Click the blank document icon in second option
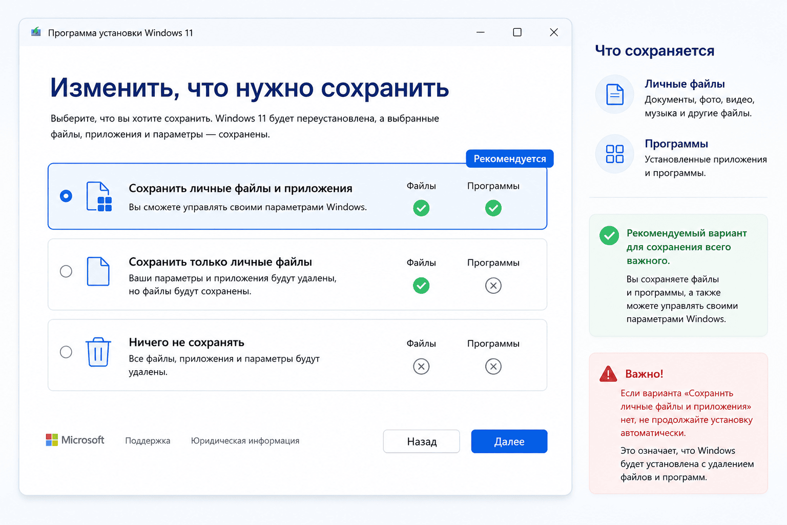Viewport: 787px width, 525px height. click(98, 271)
